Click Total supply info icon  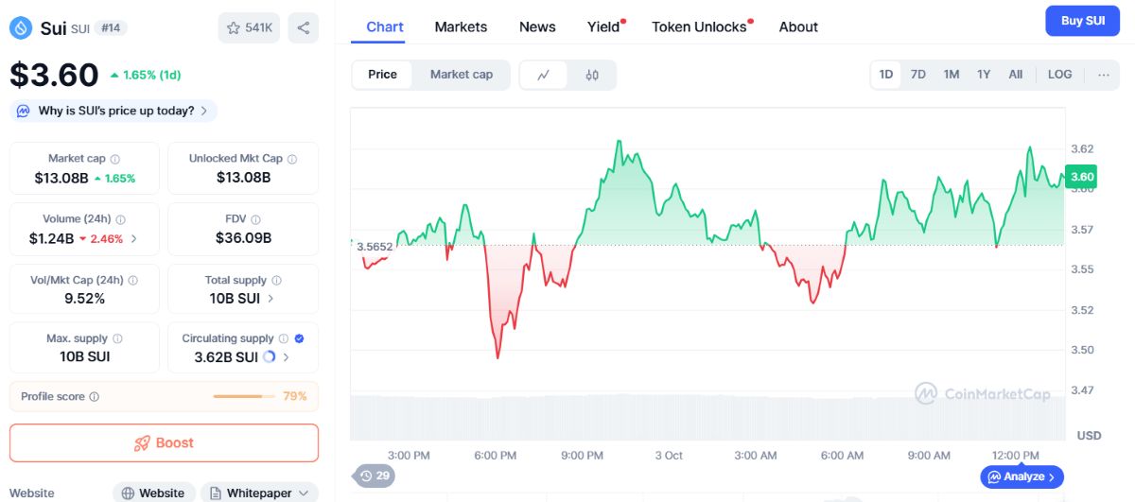pyautogui.click(x=276, y=280)
